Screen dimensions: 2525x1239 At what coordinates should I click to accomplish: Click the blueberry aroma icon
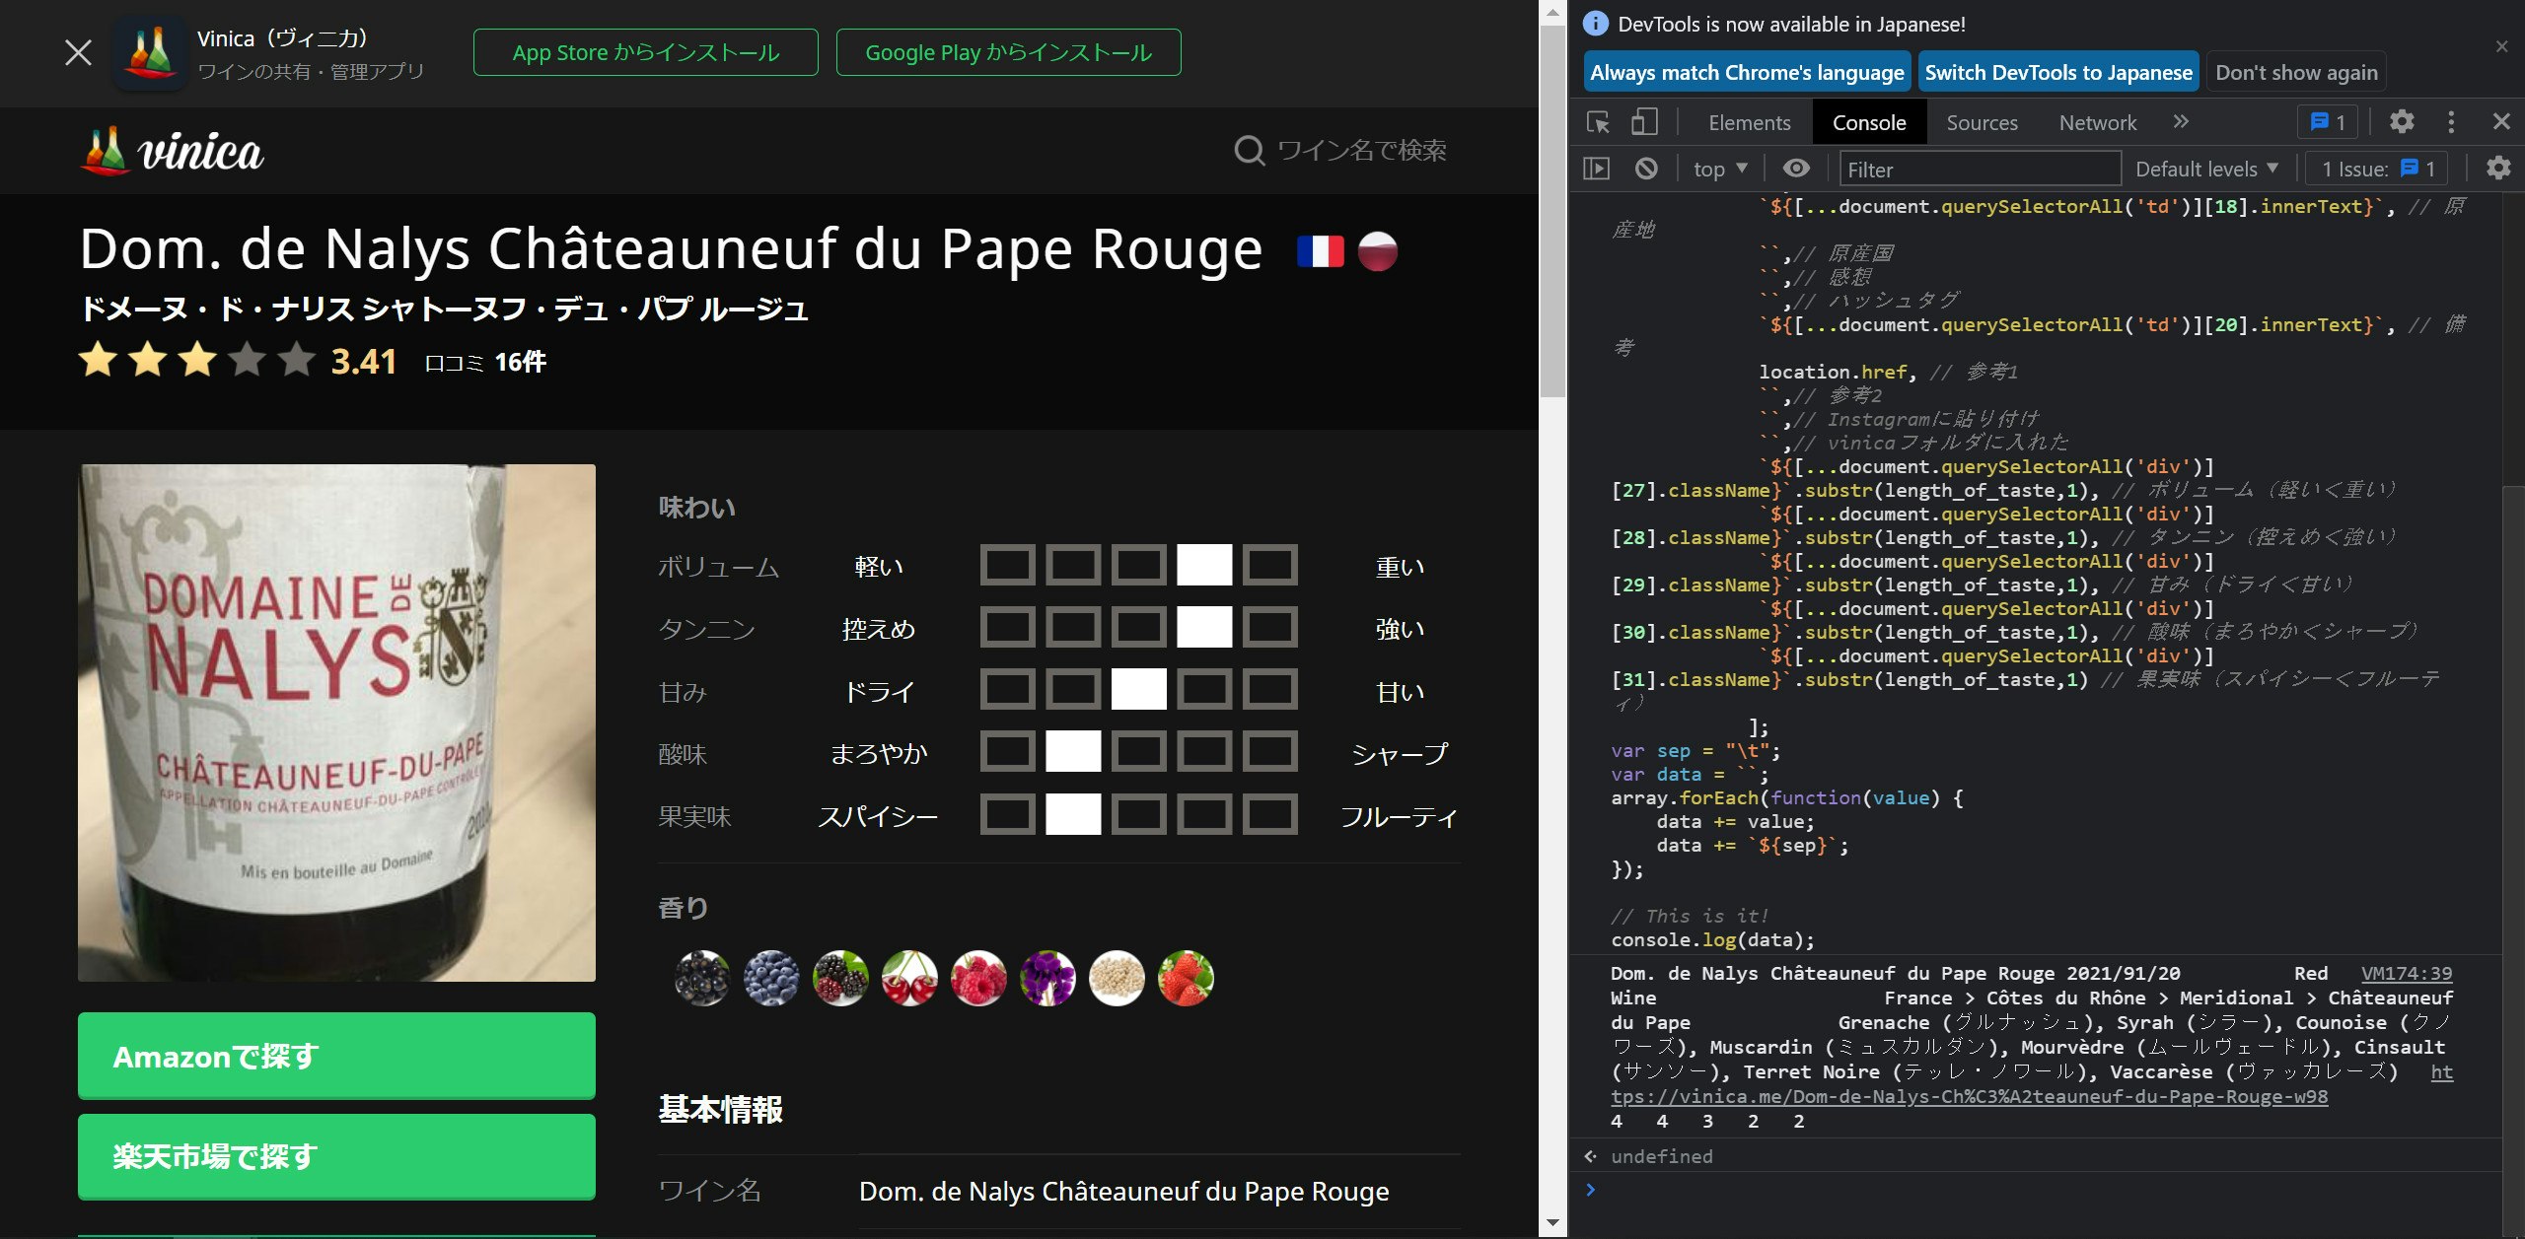point(771,978)
